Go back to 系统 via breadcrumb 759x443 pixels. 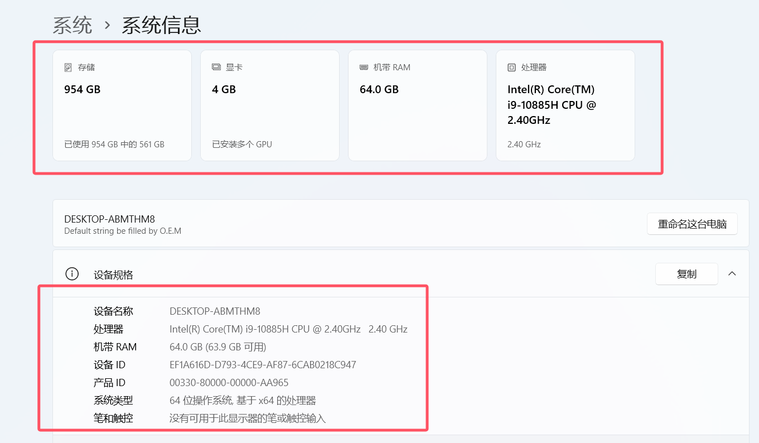point(72,25)
